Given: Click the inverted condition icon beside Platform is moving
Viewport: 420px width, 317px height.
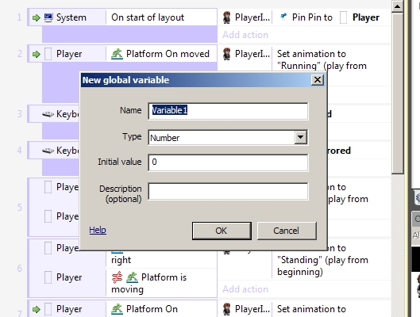Looking at the screenshot, I should point(117,277).
